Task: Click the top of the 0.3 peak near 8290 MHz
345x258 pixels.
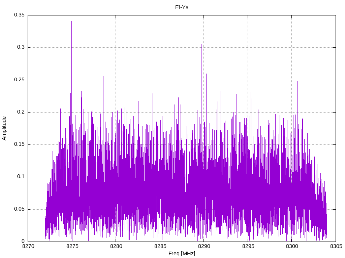Action: 201,44
